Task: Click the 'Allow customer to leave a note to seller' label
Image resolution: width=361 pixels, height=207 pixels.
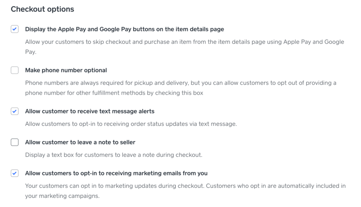Action: [x=80, y=142]
